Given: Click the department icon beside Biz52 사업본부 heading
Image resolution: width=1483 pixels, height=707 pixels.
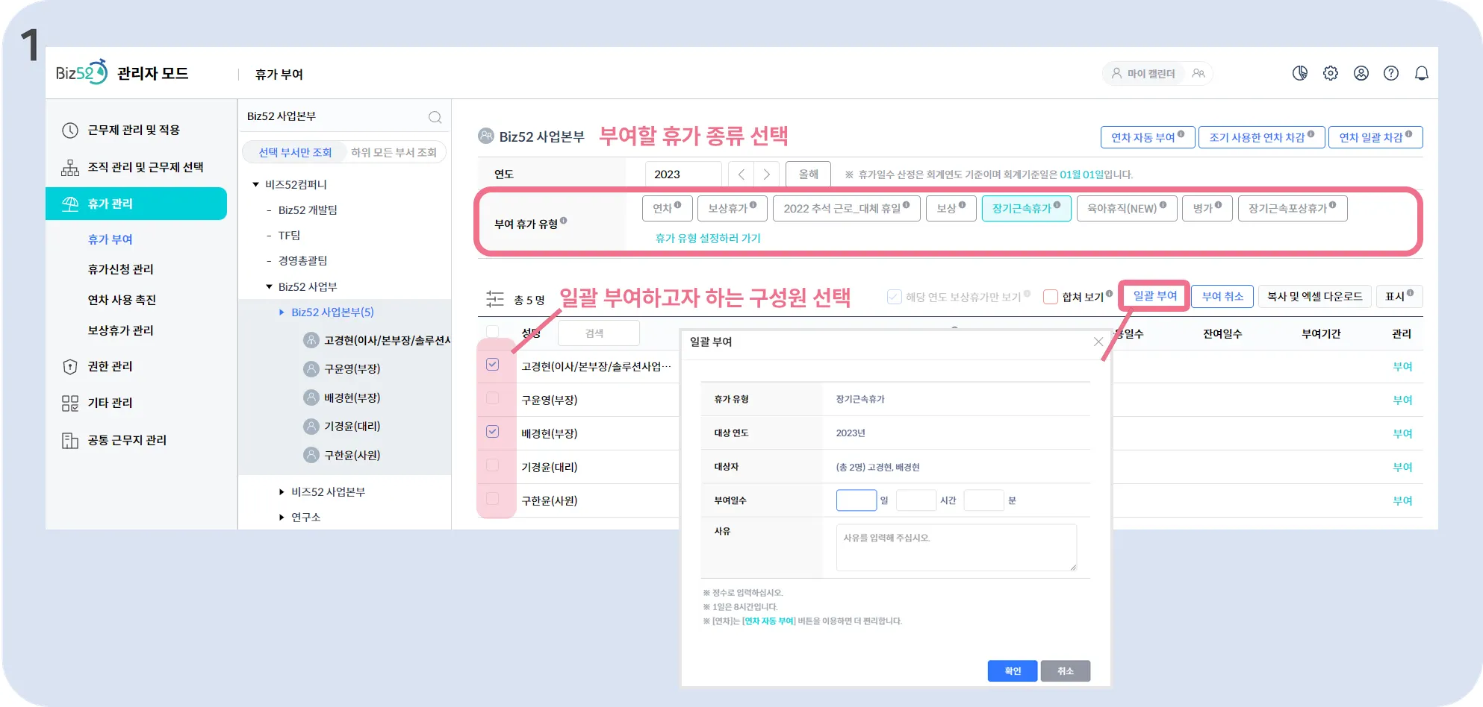Looking at the screenshot, I should coord(486,136).
